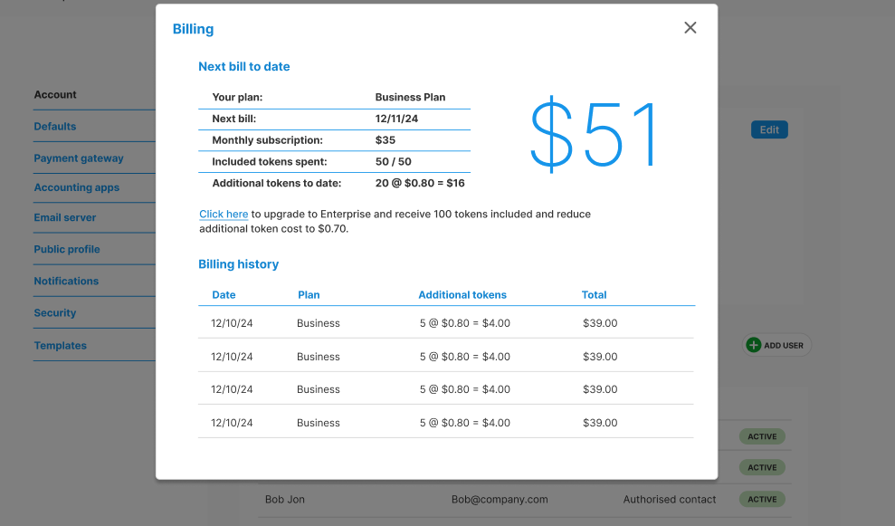Click the Business Plan value
Screen dimensions: 895x526
click(x=410, y=97)
